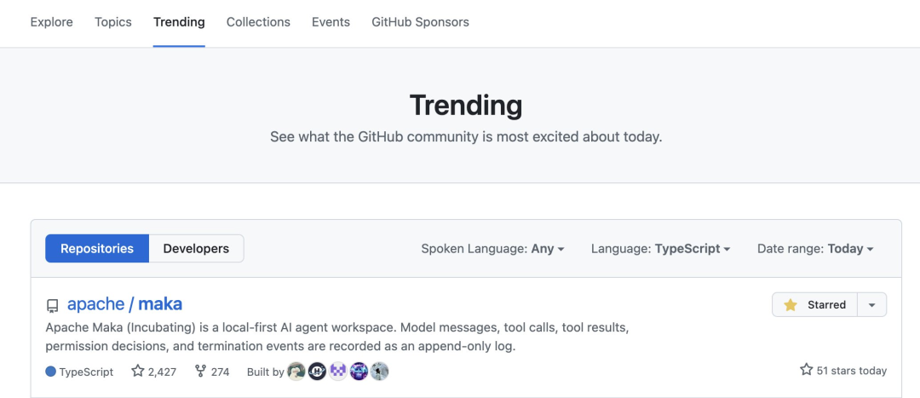The image size is (920, 398).
Task: Click the repository book icon beside apache/maka
Action: click(x=52, y=306)
